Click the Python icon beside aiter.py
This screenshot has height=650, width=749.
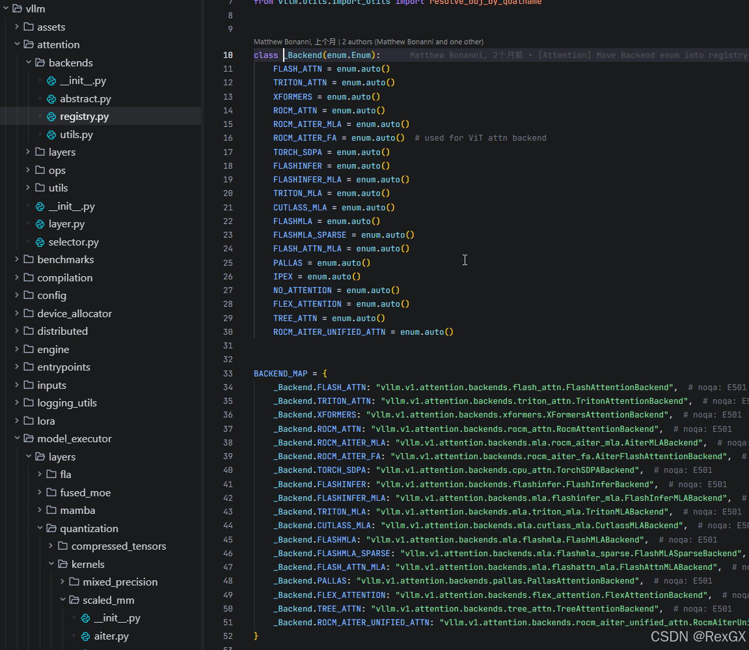click(85, 636)
